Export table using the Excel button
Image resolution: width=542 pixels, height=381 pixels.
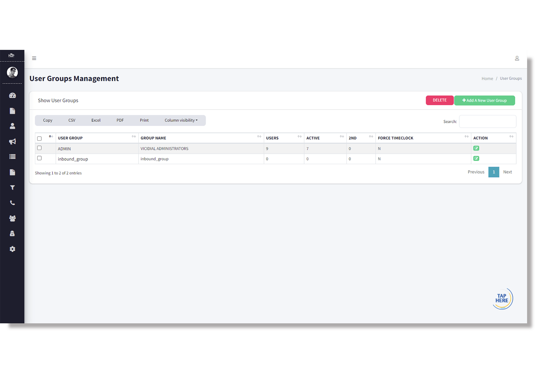96,120
